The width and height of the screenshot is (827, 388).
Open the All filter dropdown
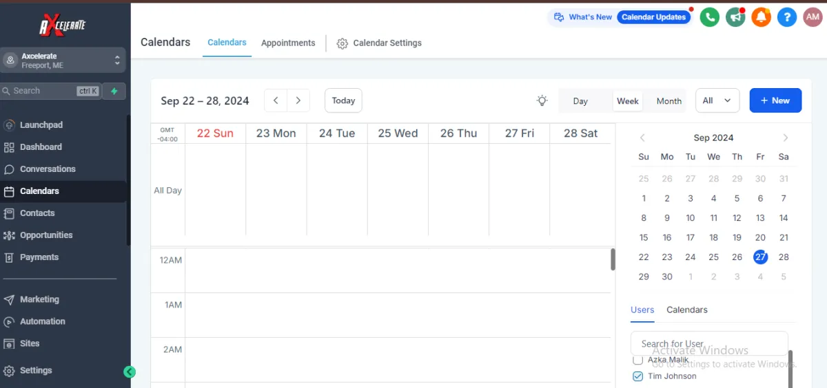(x=717, y=100)
